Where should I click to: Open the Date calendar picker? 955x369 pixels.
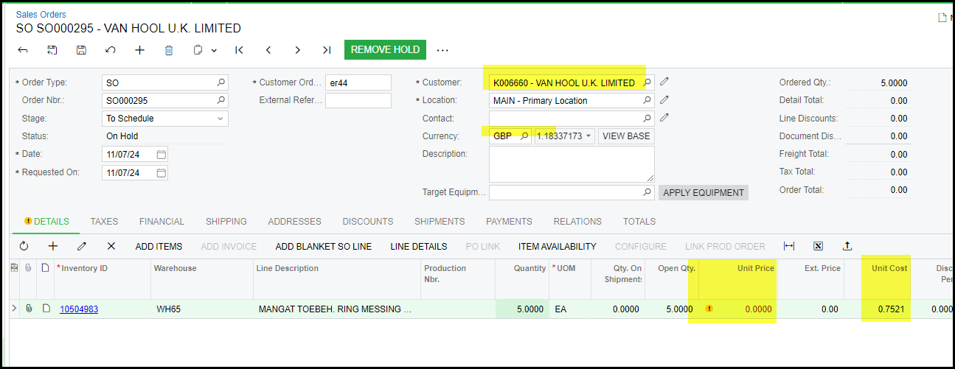coord(162,154)
